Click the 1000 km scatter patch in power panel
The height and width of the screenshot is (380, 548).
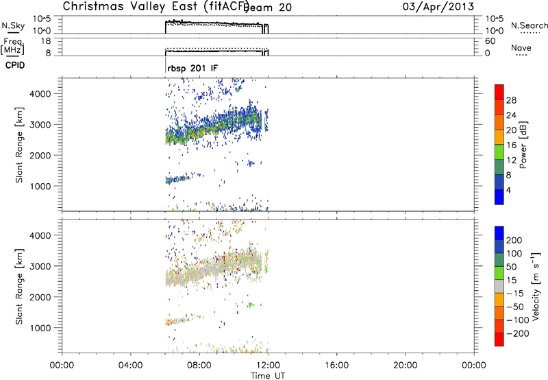point(177,180)
